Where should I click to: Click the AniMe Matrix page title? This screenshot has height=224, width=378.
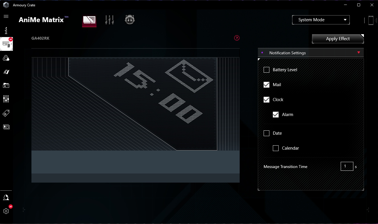(x=44, y=20)
